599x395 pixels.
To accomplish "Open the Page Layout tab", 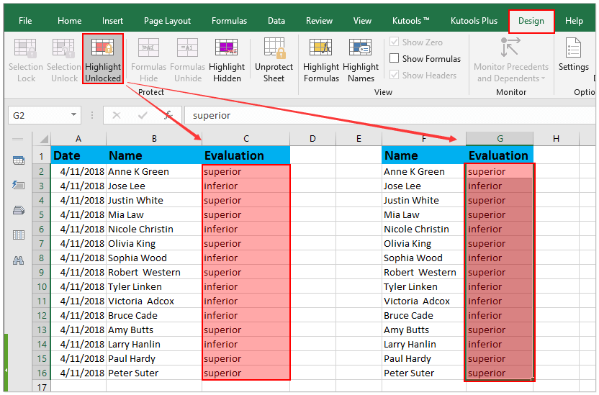I will click(167, 21).
